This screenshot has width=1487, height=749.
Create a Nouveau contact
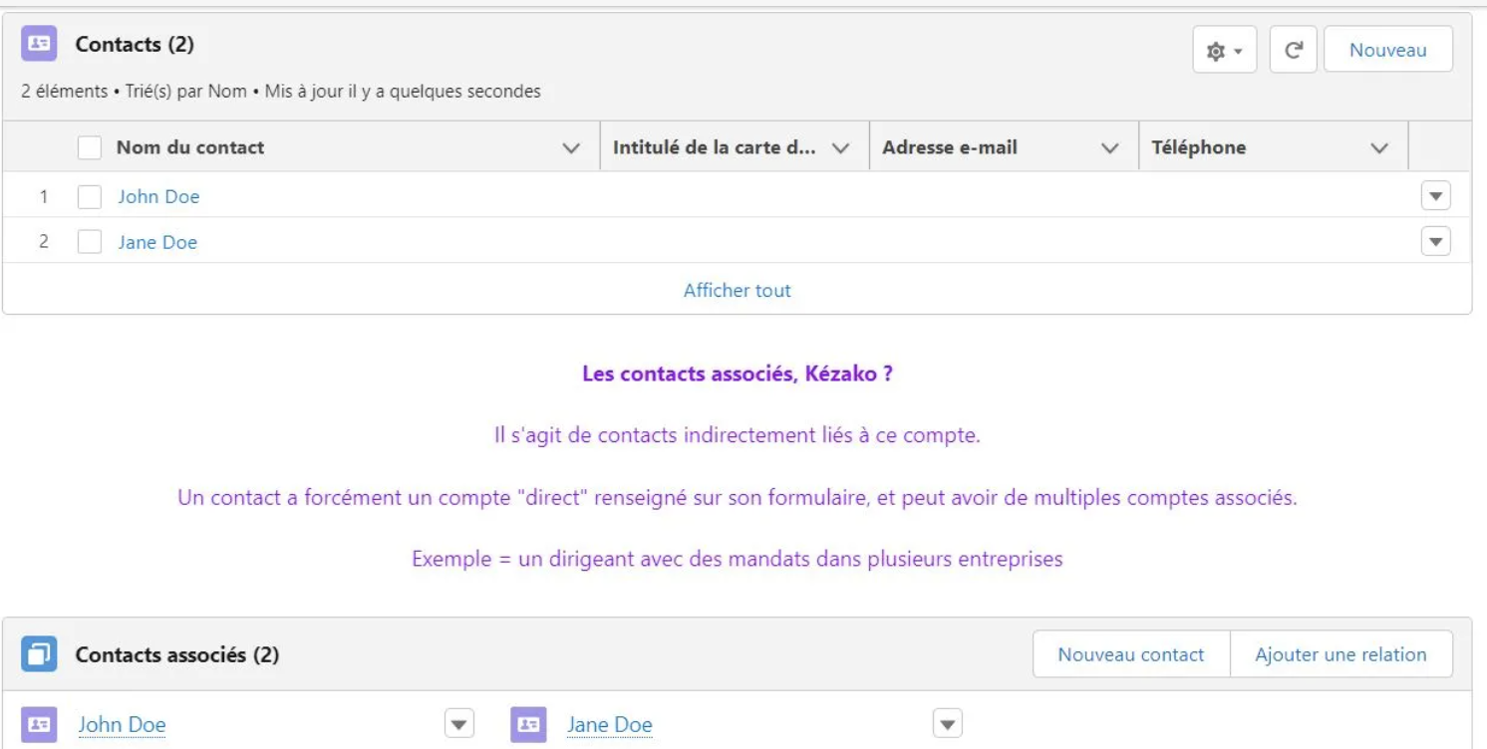tap(1130, 654)
